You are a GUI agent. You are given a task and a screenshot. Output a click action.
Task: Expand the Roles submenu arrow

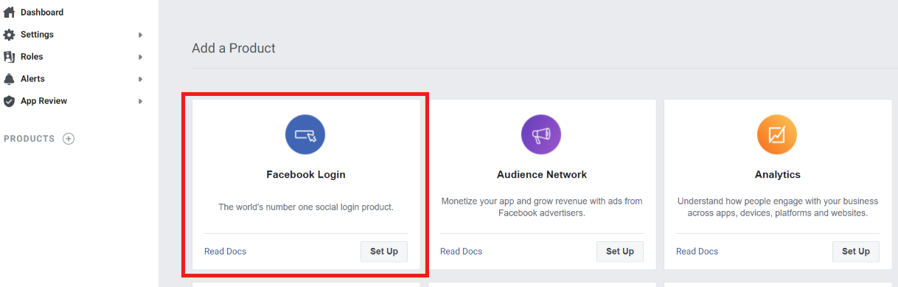(140, 57)
